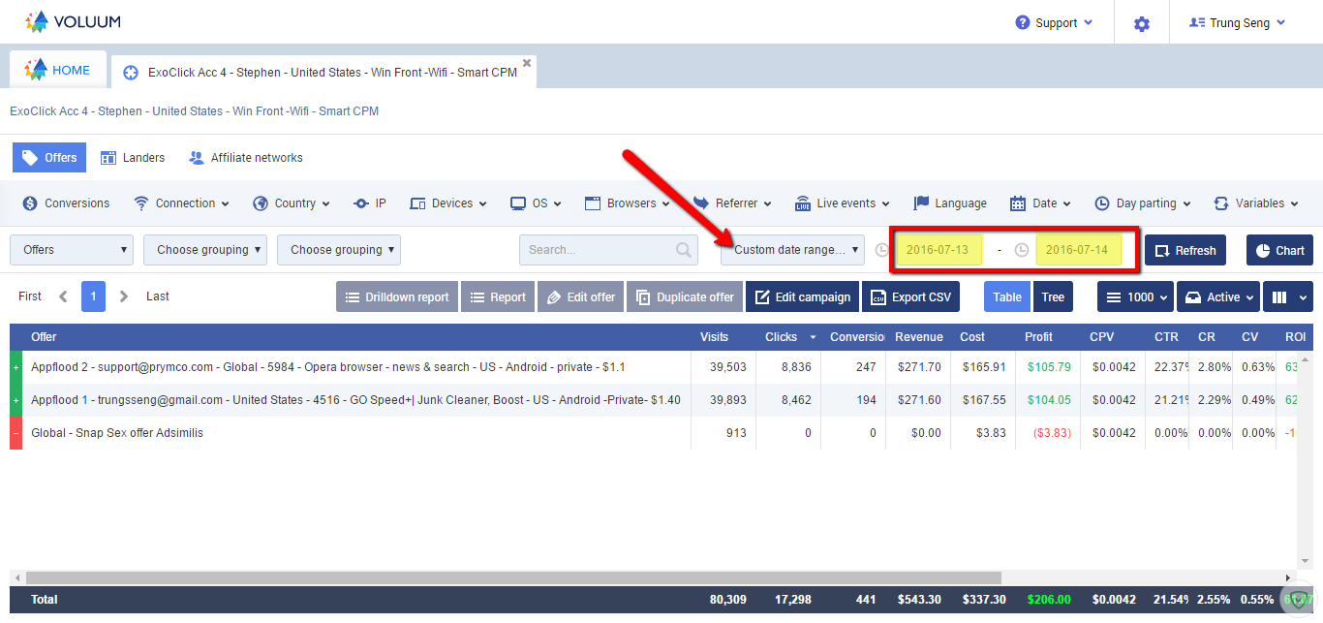Open the Live events menu
The width and height of the screenshot is (1323, 623).
tap(843, 203)
